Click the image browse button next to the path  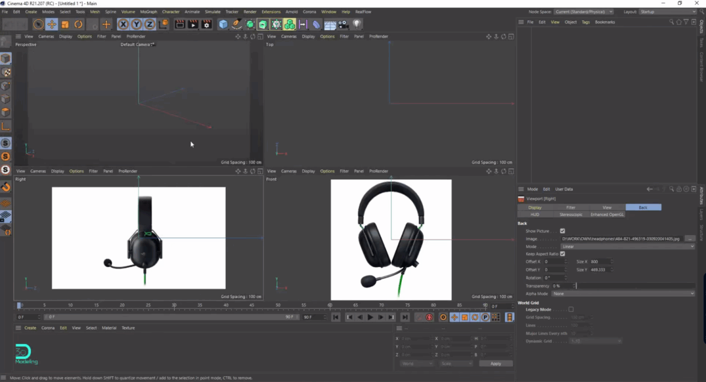691,238
